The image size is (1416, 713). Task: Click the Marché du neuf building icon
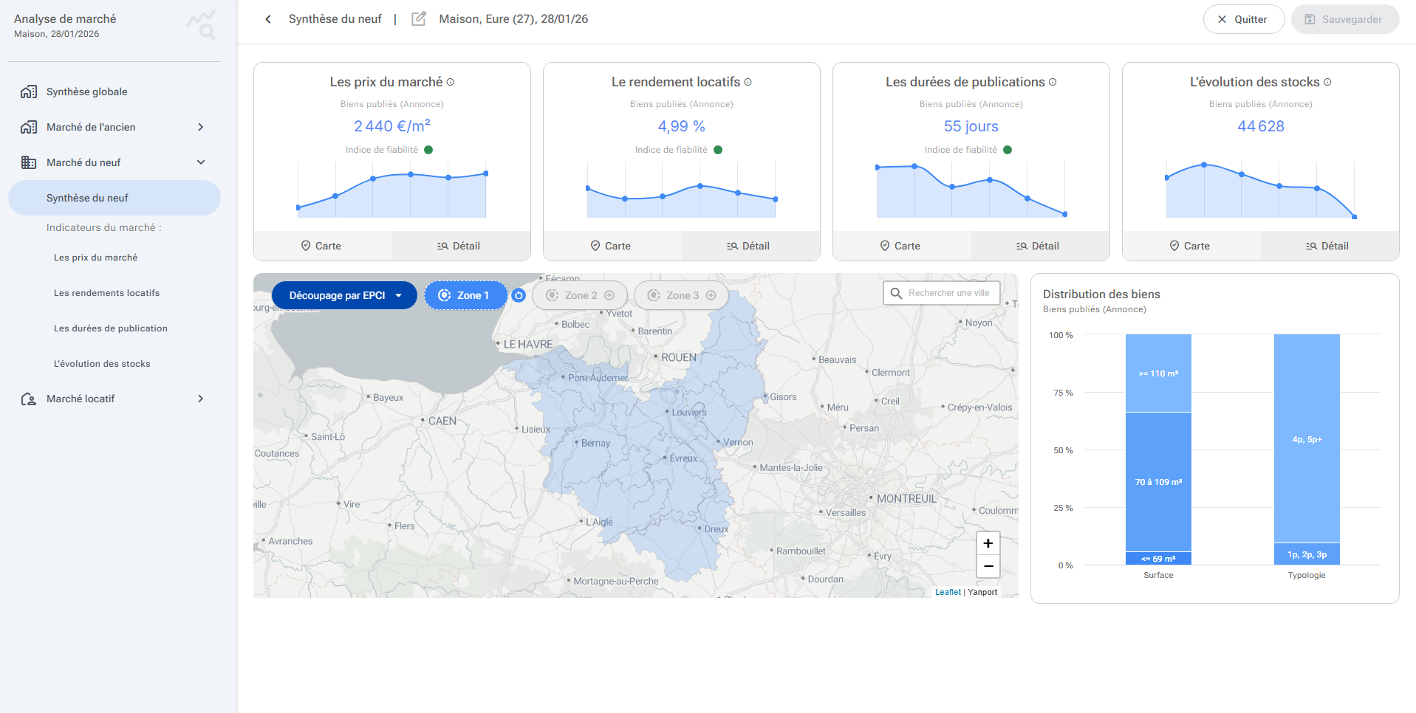coord(29,162)
